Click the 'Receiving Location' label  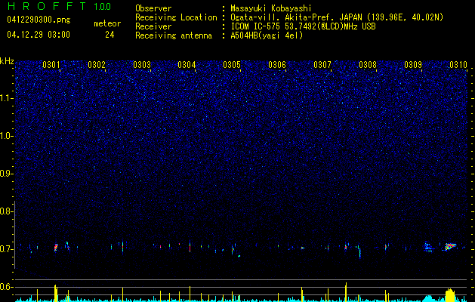pyautogui.click(x=176, y=18)
